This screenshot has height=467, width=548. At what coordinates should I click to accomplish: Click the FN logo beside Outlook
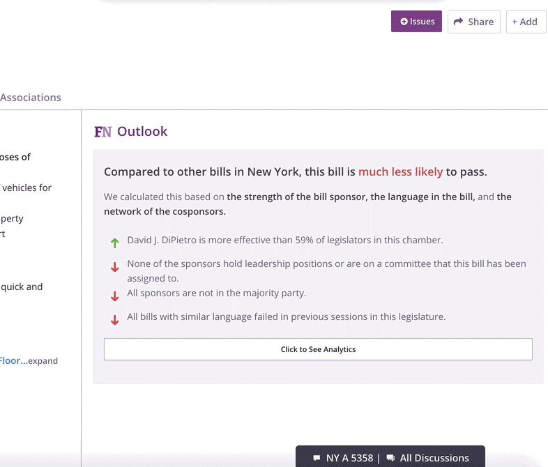coord(102,132)
